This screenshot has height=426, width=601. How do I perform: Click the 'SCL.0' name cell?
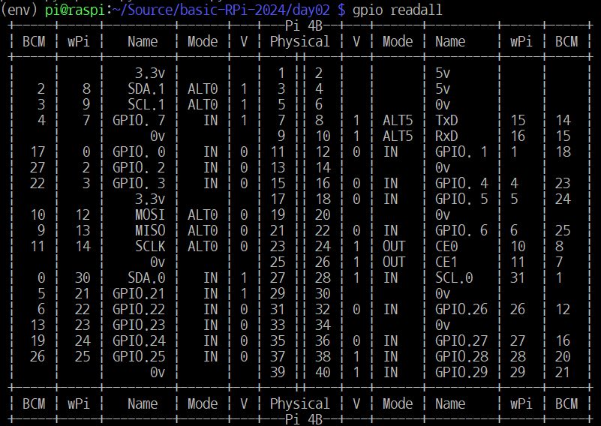pos(454,277)
